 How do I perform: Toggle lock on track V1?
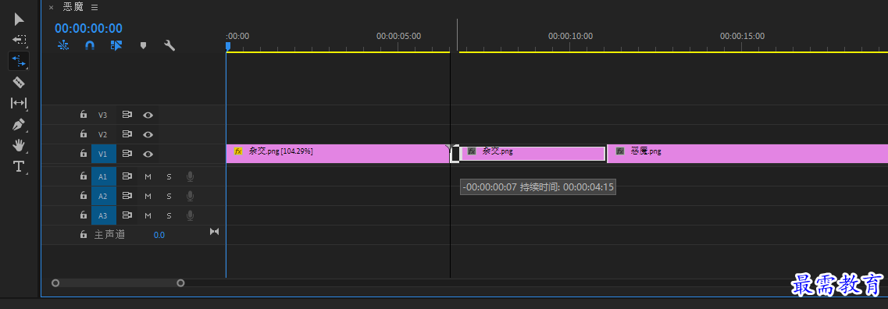tap(84, 154)
